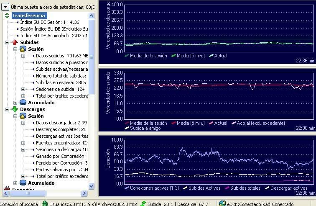Viewport: 316px width, 206px height.
Task: Click the users icon in status bar
Action: pyautogui.click(x=45, y=203)
